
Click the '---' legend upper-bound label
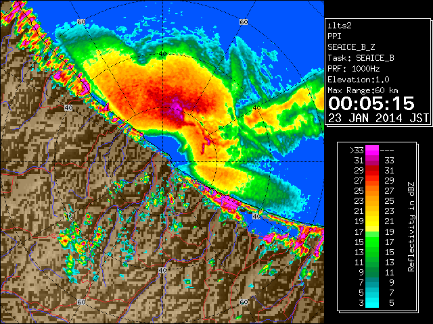tap(387, 151)
